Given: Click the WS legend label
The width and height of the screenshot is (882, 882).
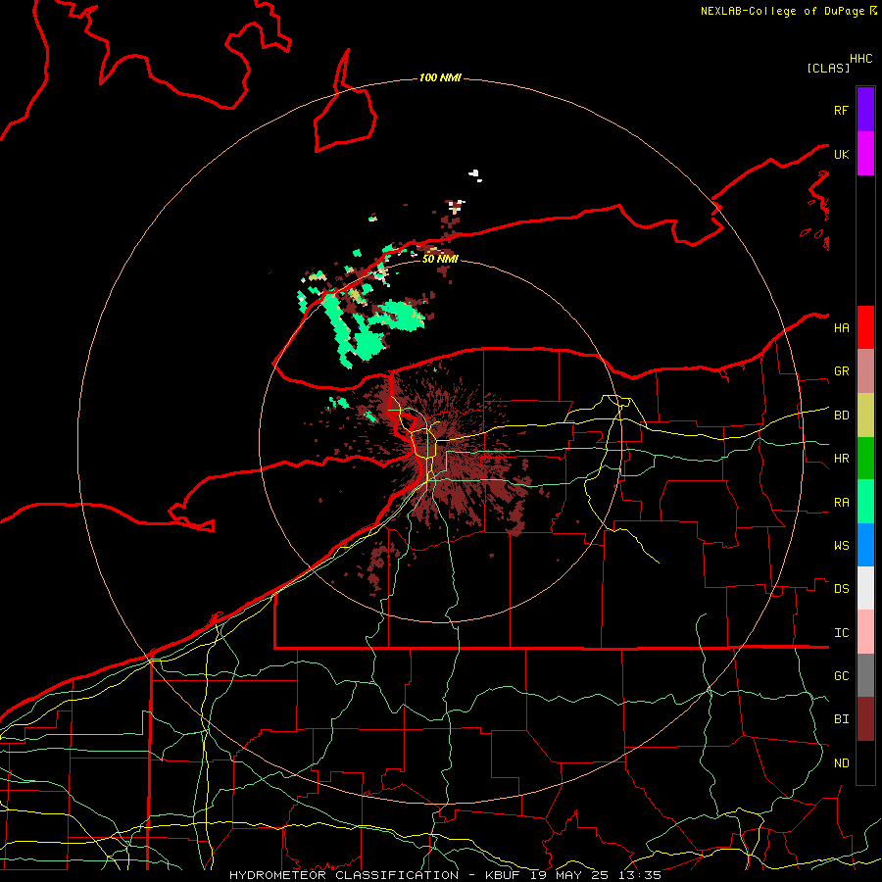Looking at the screenshot, I should [841, 546].
